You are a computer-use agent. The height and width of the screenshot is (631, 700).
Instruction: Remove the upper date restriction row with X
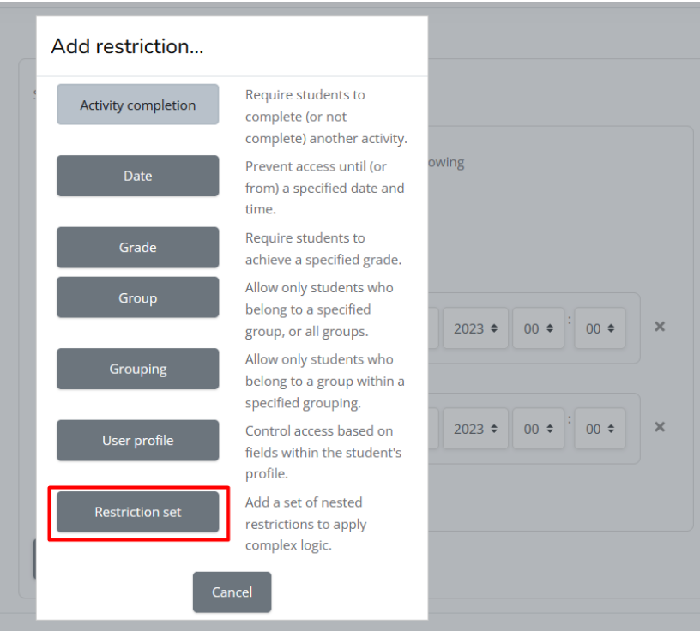coord(660,327)
